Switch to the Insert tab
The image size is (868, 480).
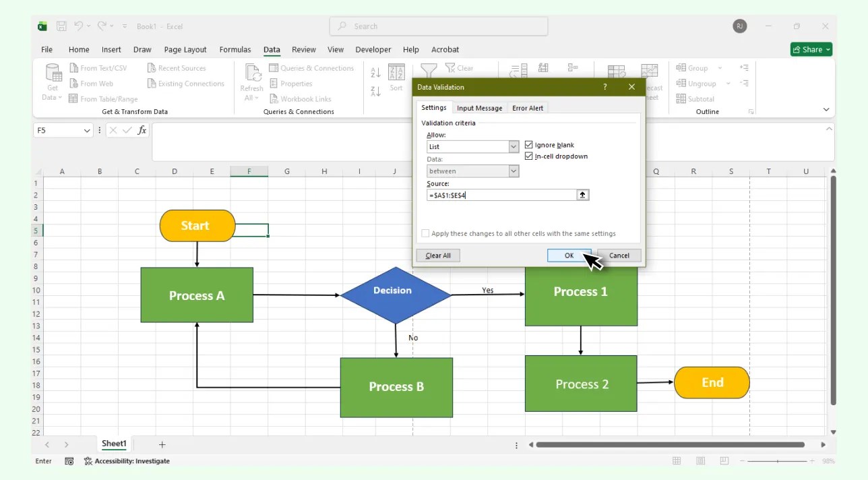click(111, 49)
